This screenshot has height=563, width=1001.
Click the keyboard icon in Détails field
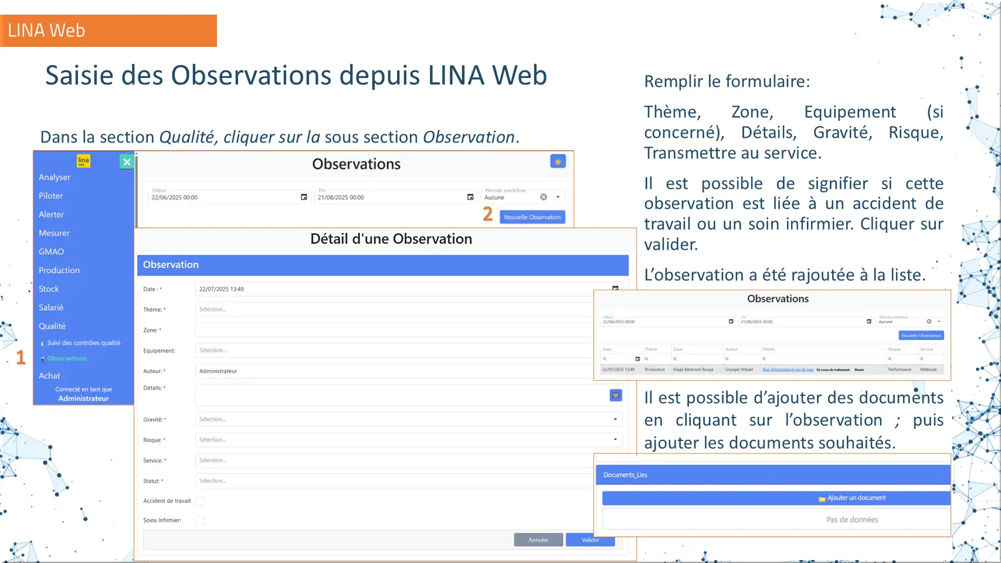click(616, 395)
